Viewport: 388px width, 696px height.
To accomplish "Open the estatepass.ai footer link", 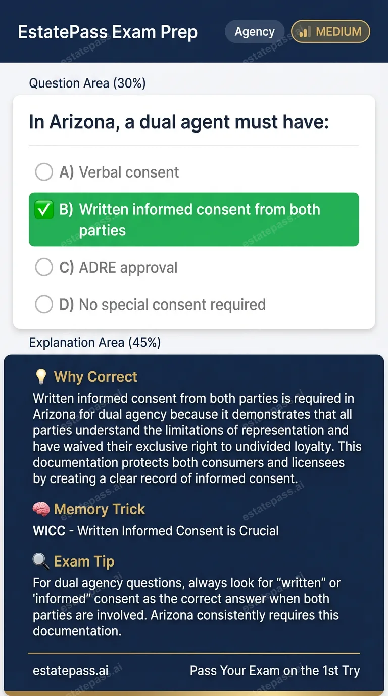I will (x=71, y=671).
